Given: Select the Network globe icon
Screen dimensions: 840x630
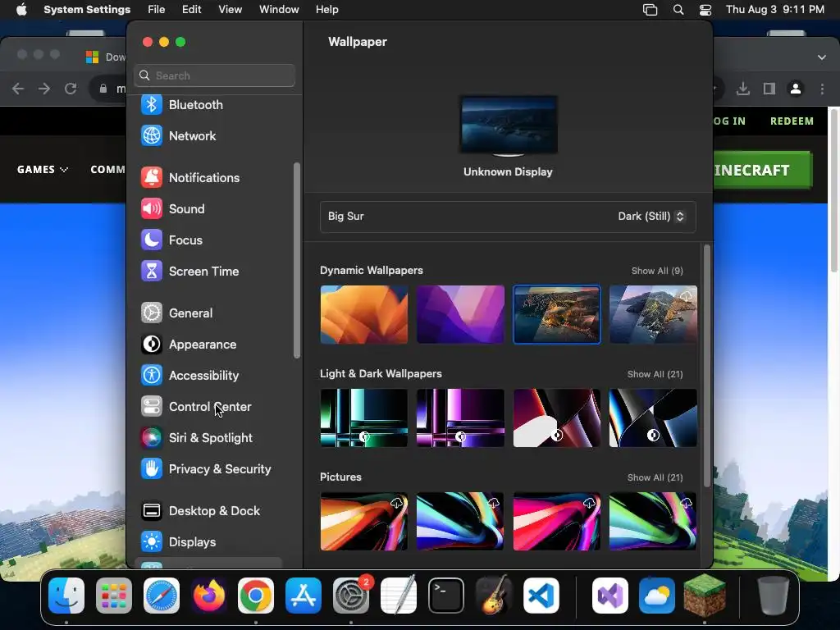Looking at the screenshot, I should pos(152,135).
